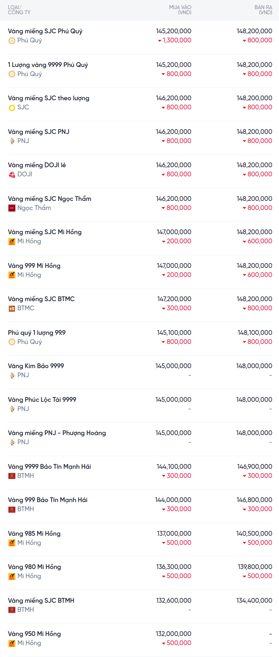This screenshot has height=657, width=279.
Task: Click the Phú Quý logo under Vàng miếng SJC Phú Quý
Action: (12, 40)
